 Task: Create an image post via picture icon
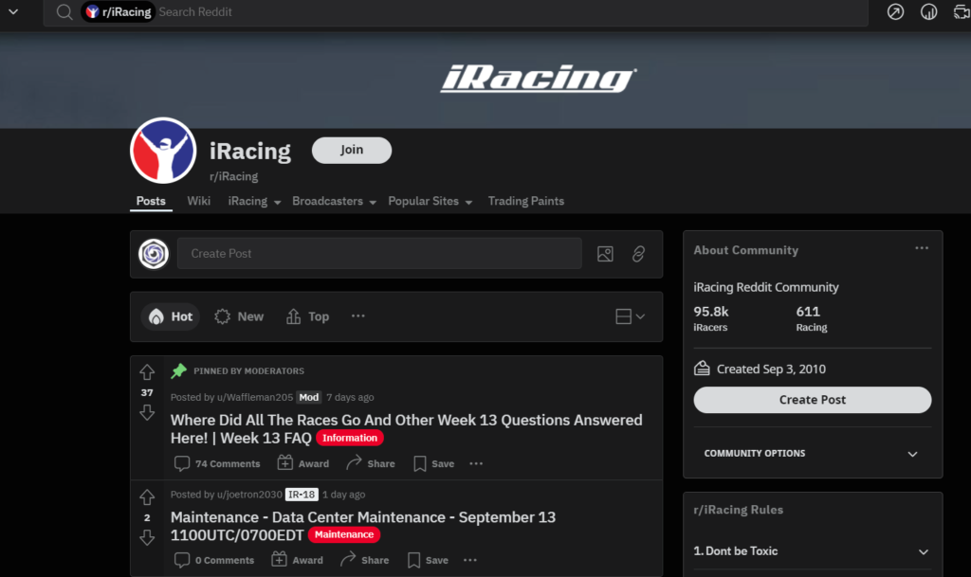605,254
